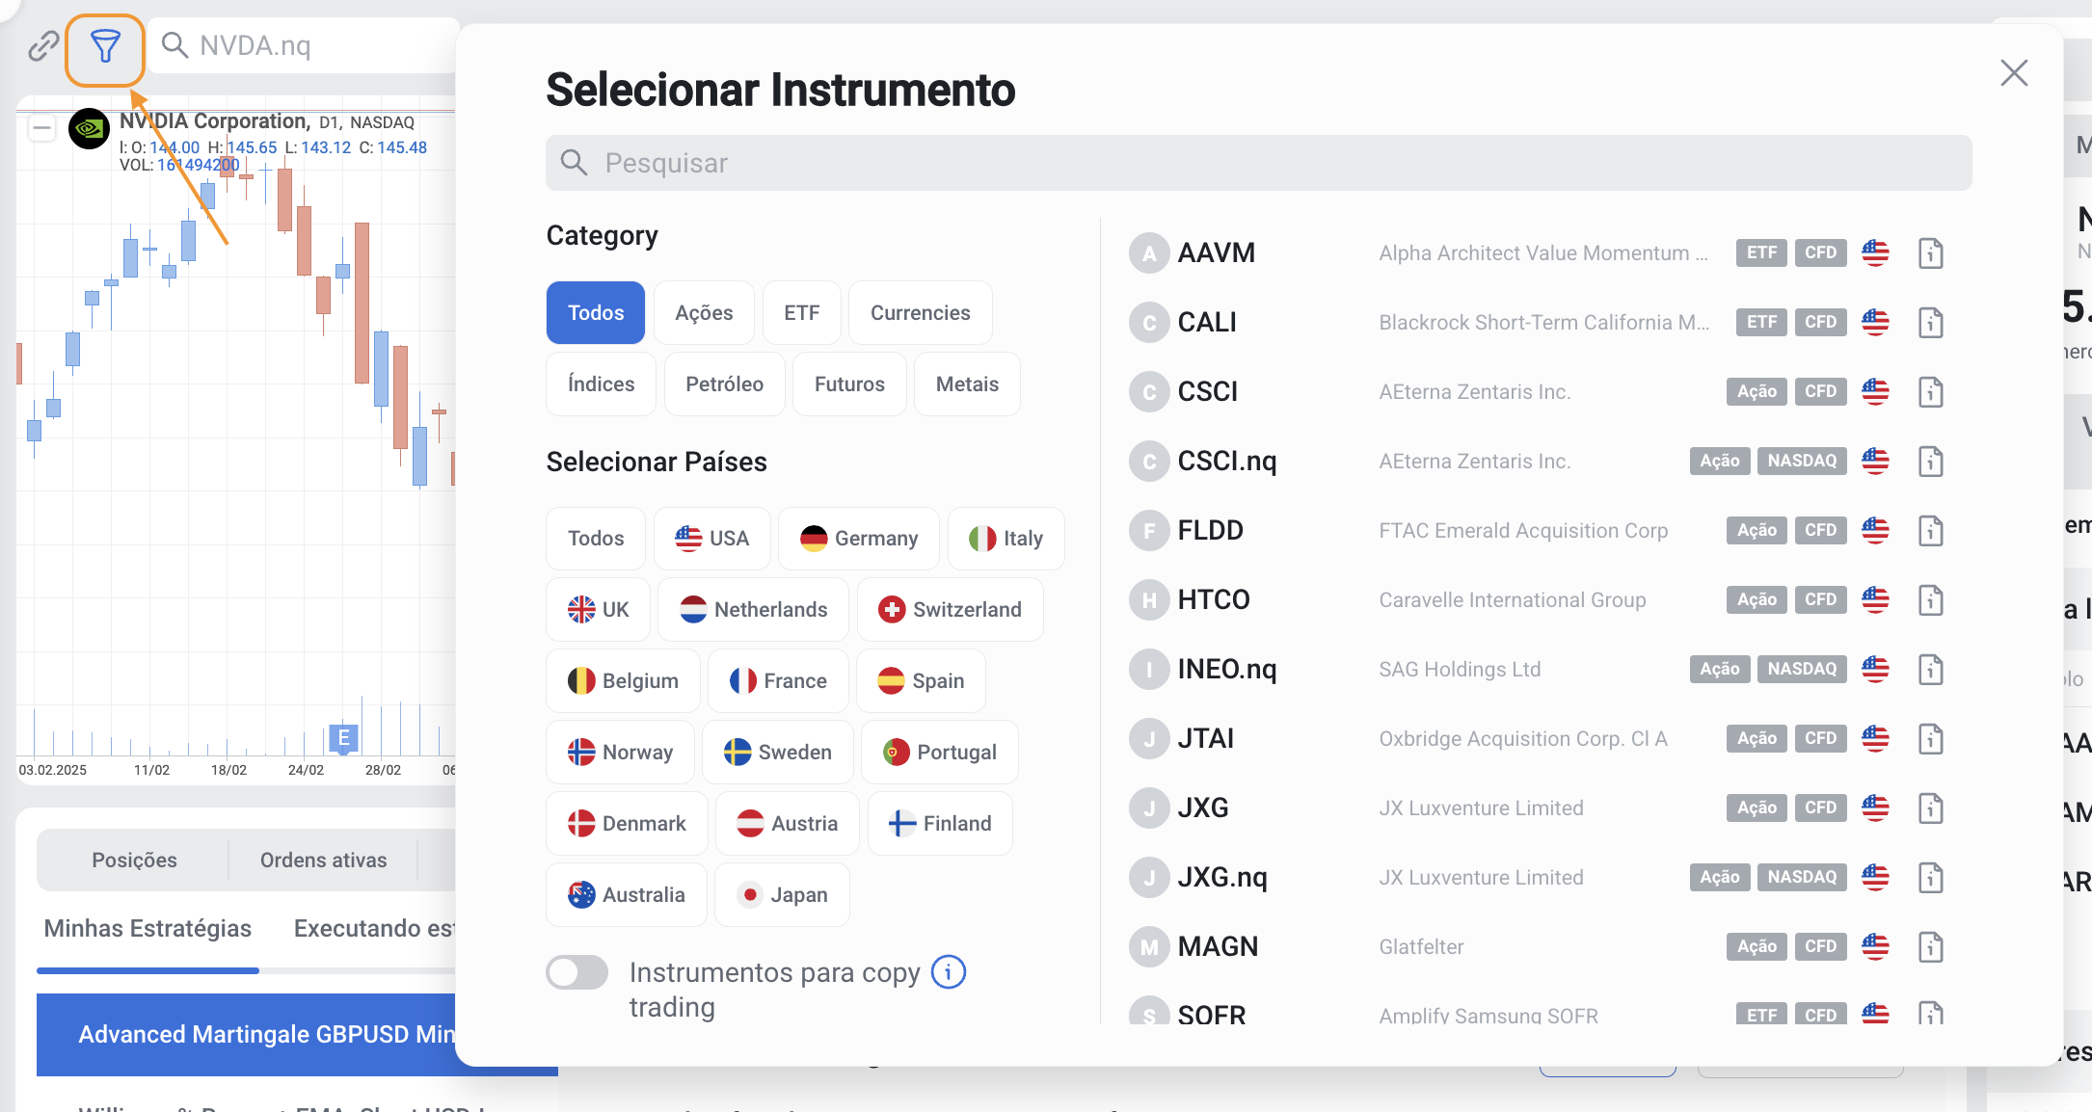
Task: Open info document icon for CSCI.nq
Action: tap(1930, 462)
